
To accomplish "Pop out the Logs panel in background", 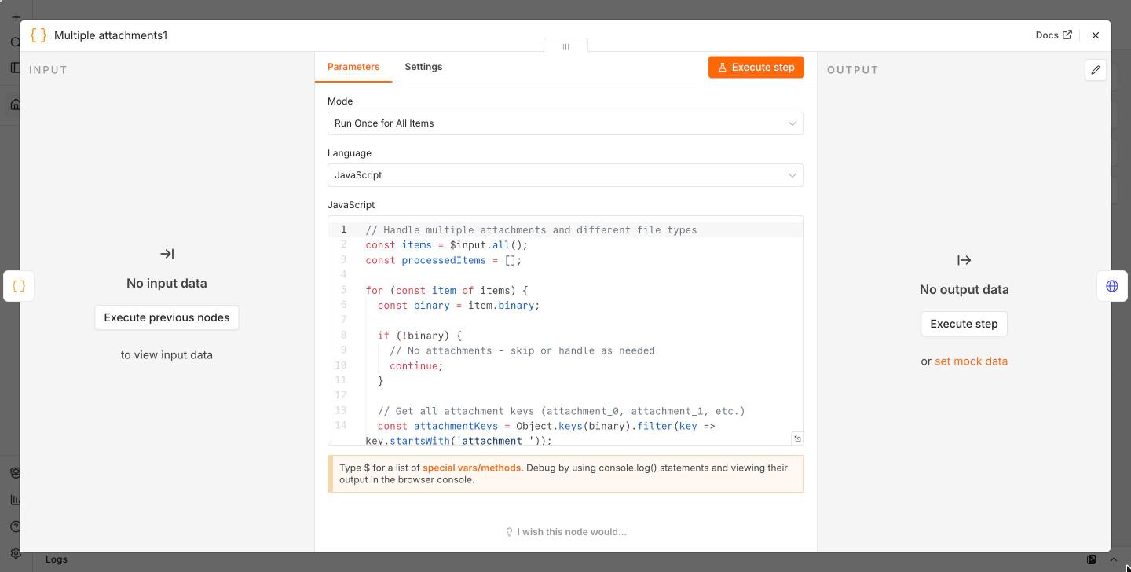I will coord(1092,559).
